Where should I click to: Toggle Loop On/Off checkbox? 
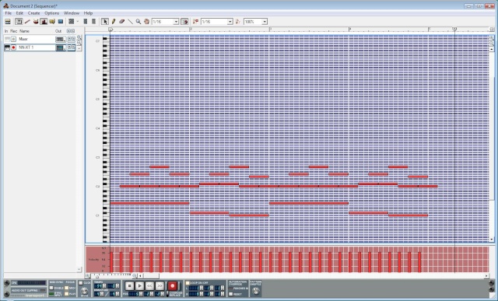click(188, 283)
